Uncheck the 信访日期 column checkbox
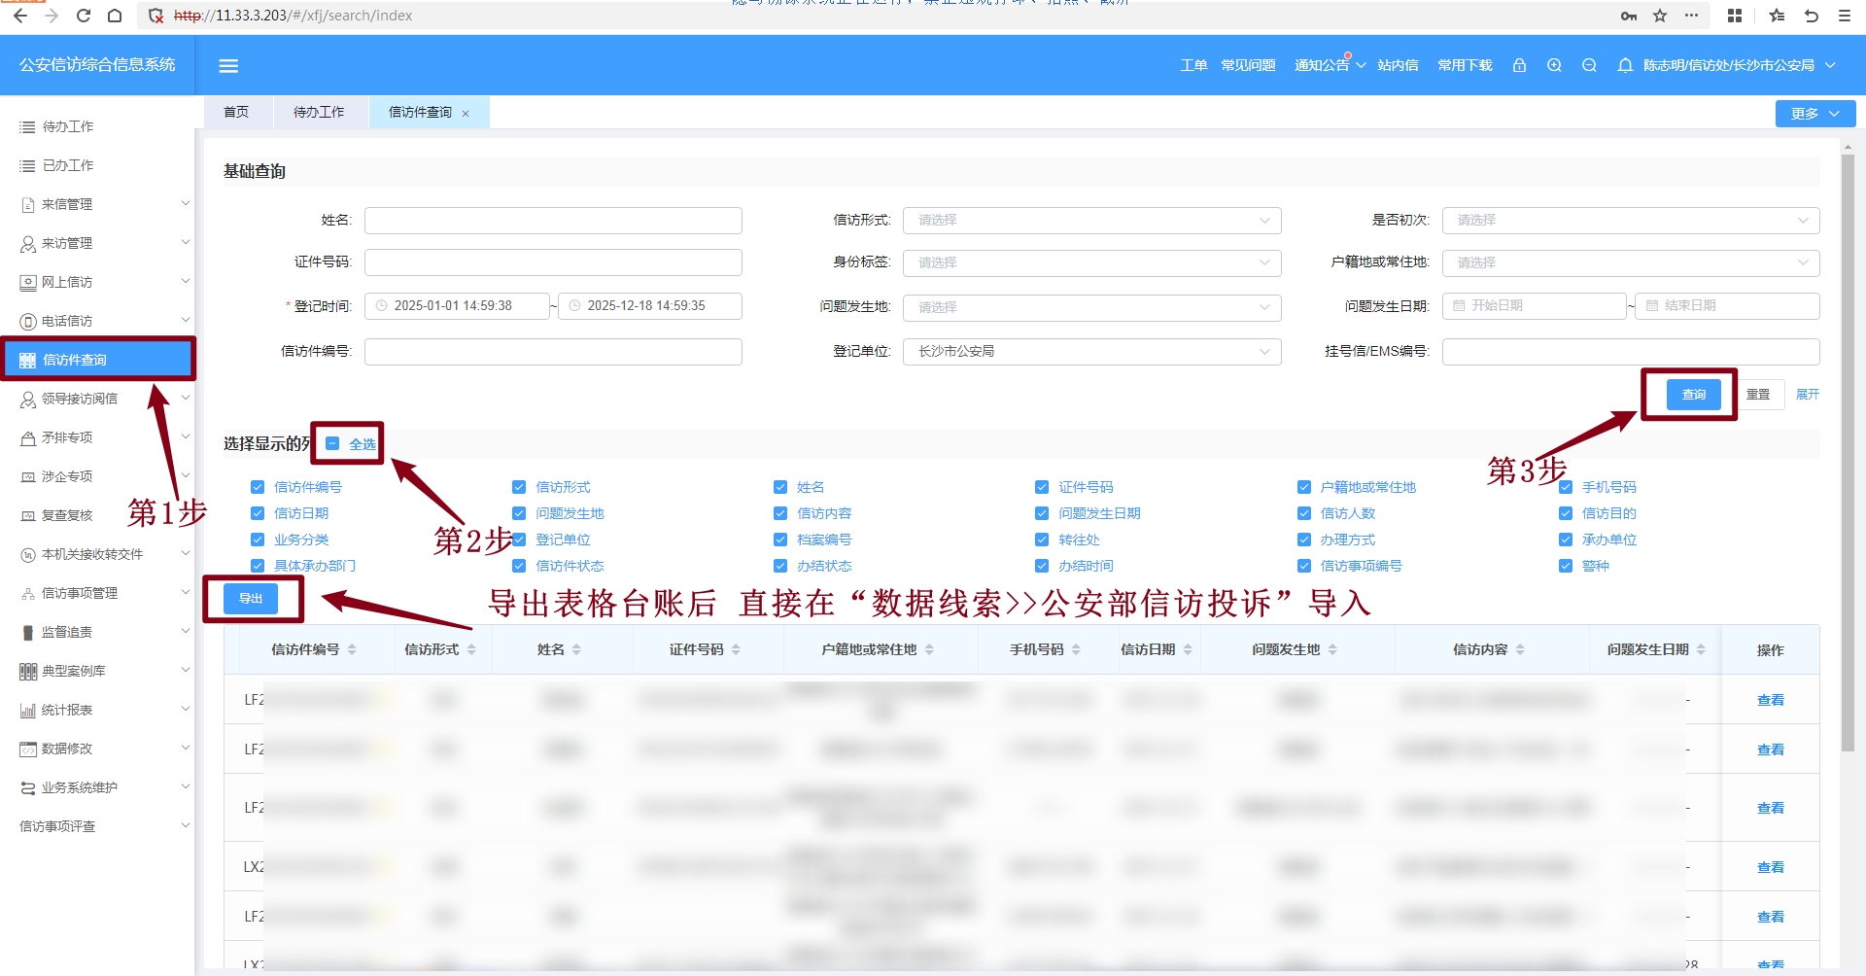 [258, 513]
